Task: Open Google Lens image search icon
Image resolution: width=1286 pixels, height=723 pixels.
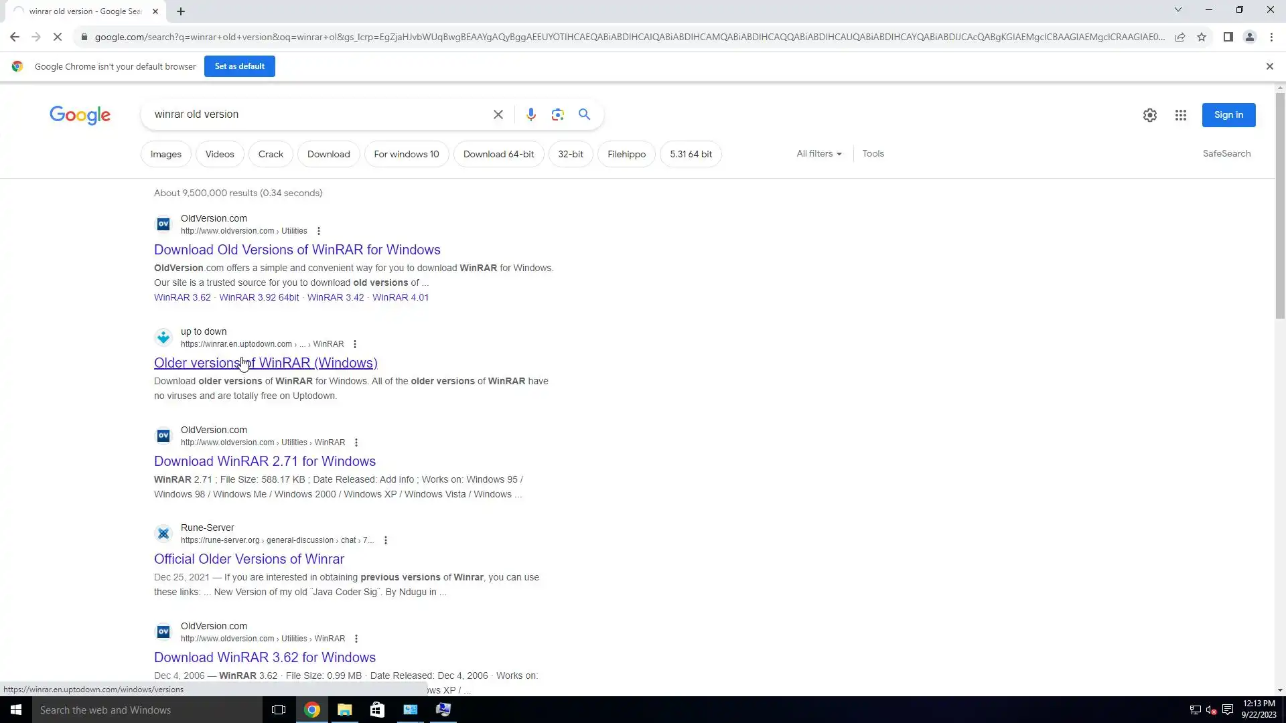Action: pos(557,114)
